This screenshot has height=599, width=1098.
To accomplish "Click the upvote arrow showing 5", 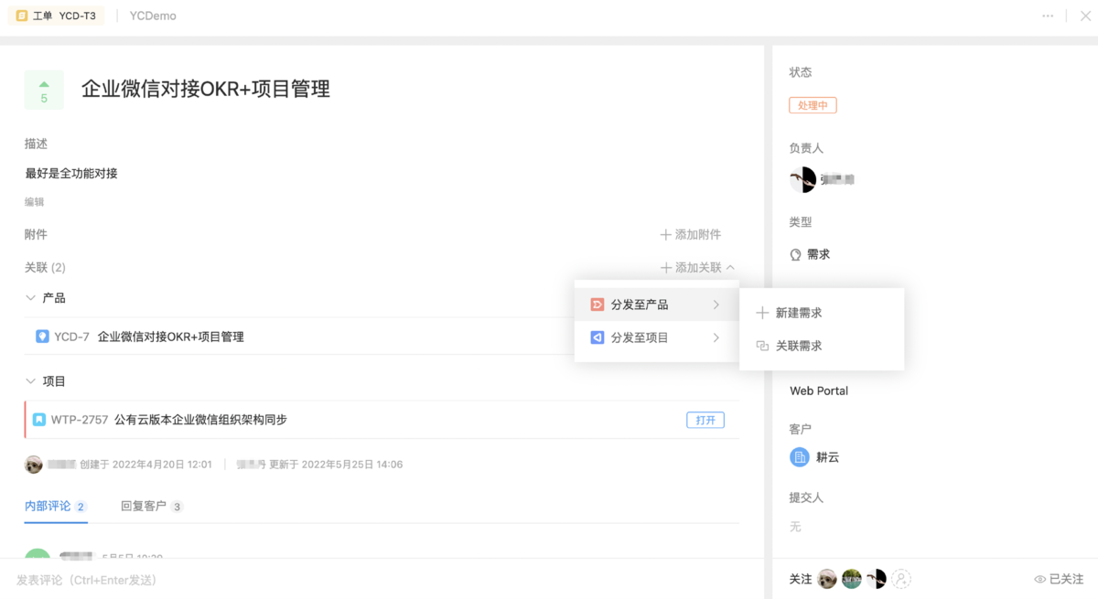I will 43,85.
